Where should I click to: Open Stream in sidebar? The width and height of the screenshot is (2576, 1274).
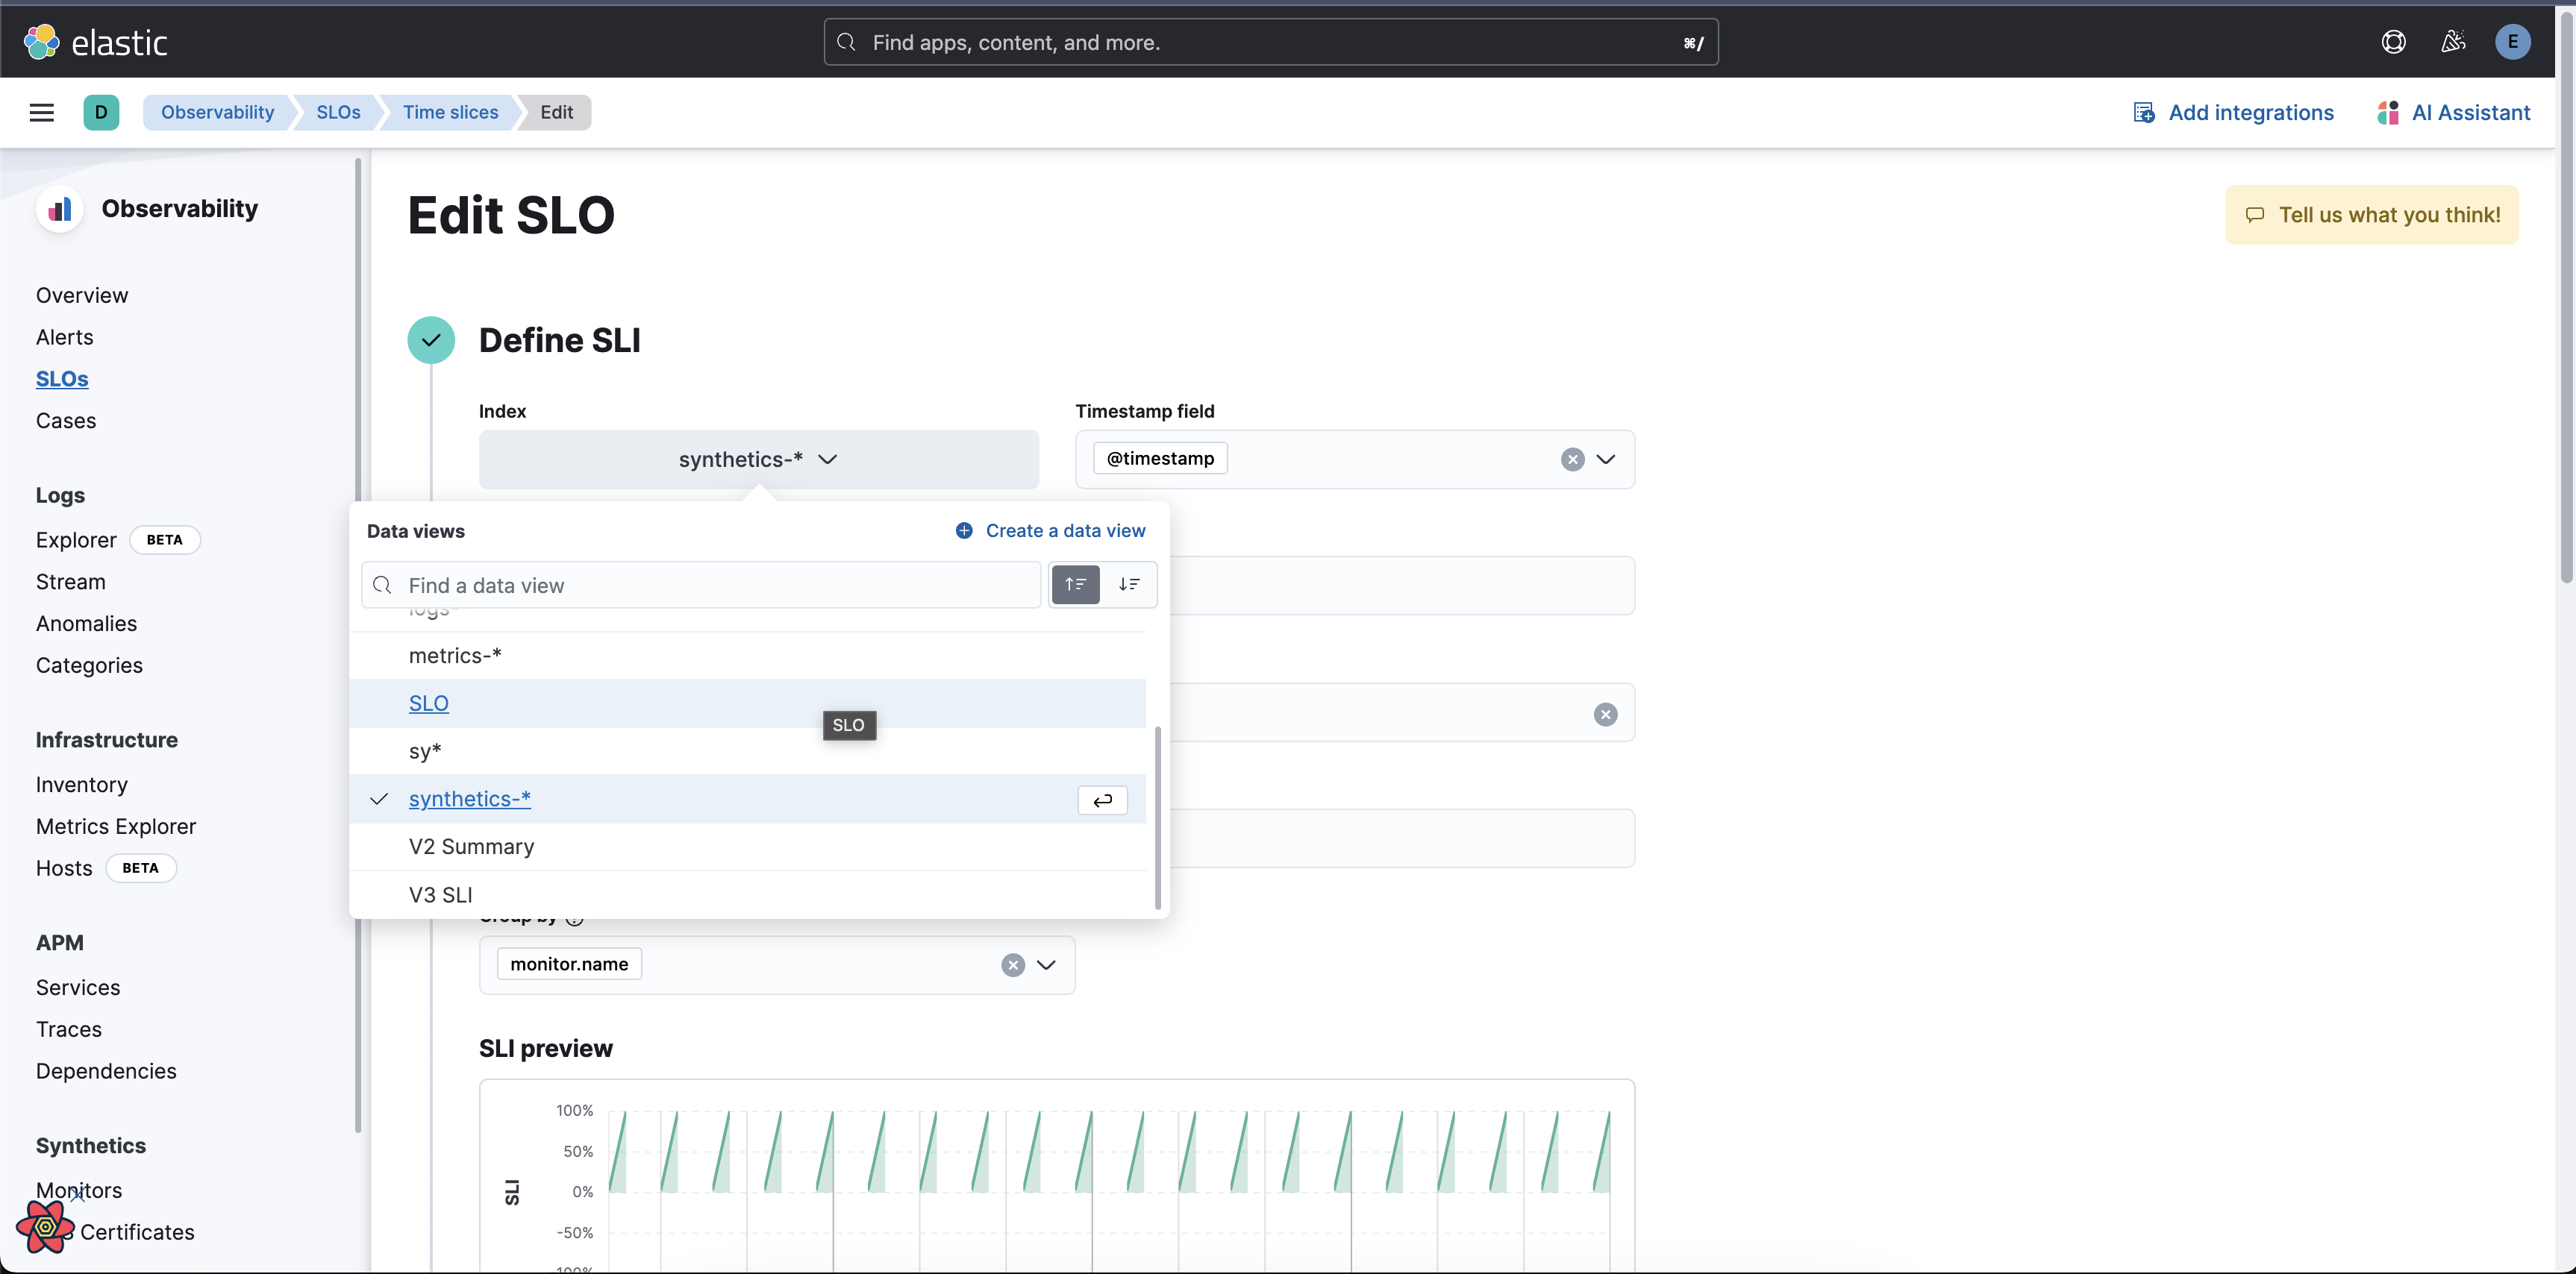70,583
